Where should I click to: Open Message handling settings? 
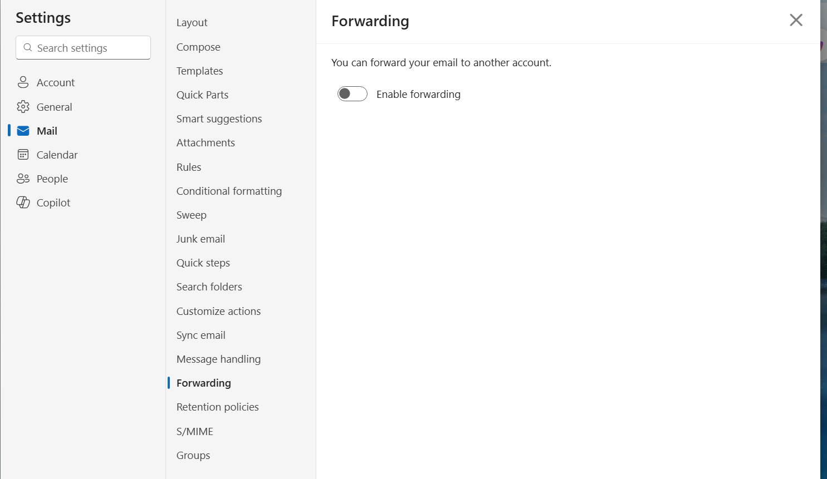click(x=218, y=359)
